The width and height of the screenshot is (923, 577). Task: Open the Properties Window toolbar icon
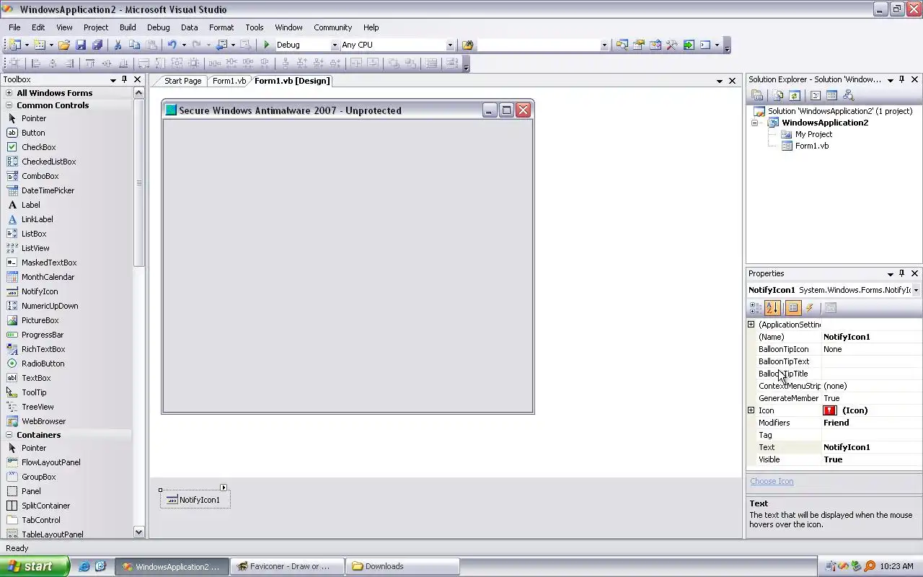[638, 45]
